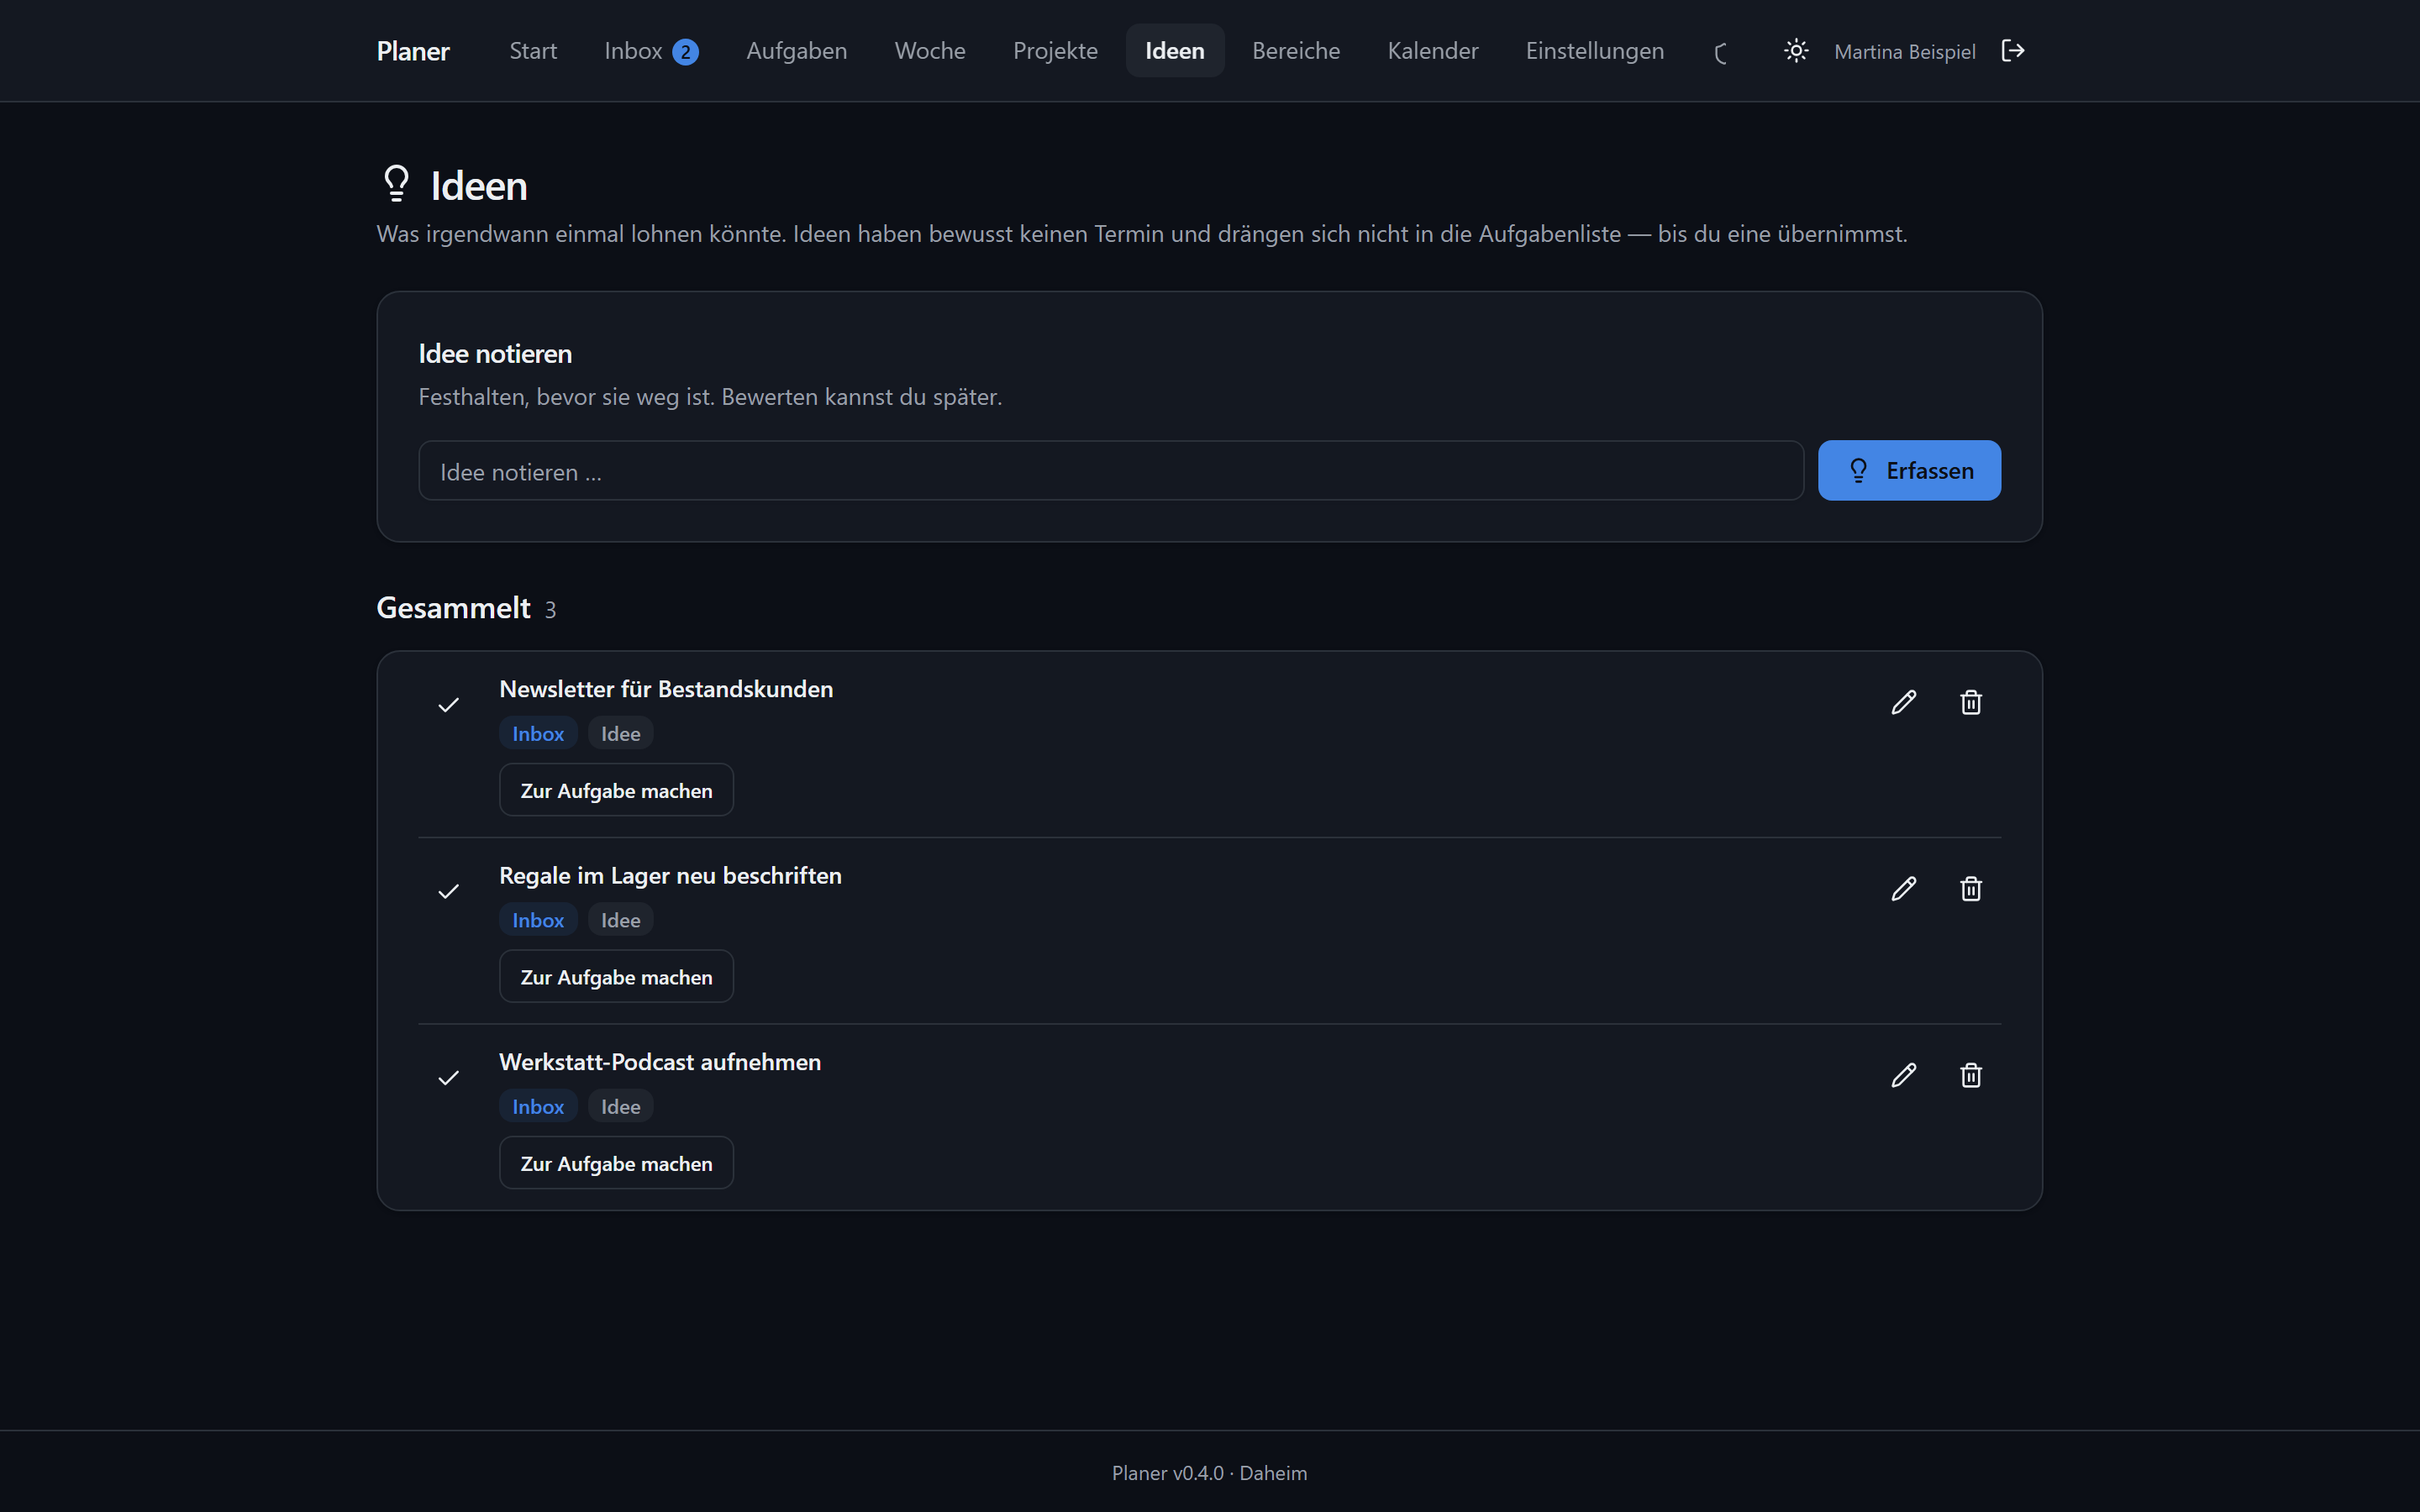This screenshot has height=1512, width=2420.
Task: Click pencil icon for Regale im Lager
Action: pyautogui.click(x=1903, y=889)
